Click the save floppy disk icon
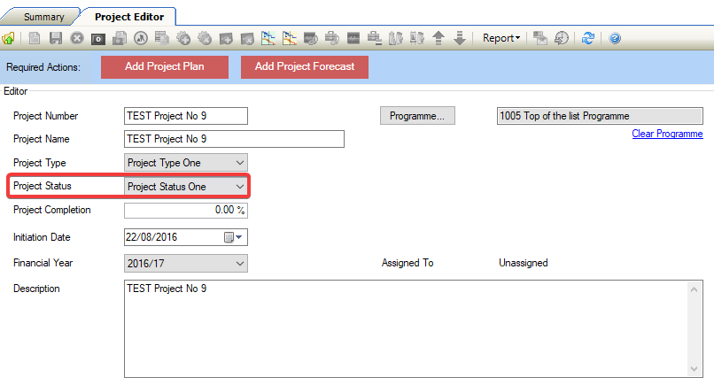 point(56,38)
